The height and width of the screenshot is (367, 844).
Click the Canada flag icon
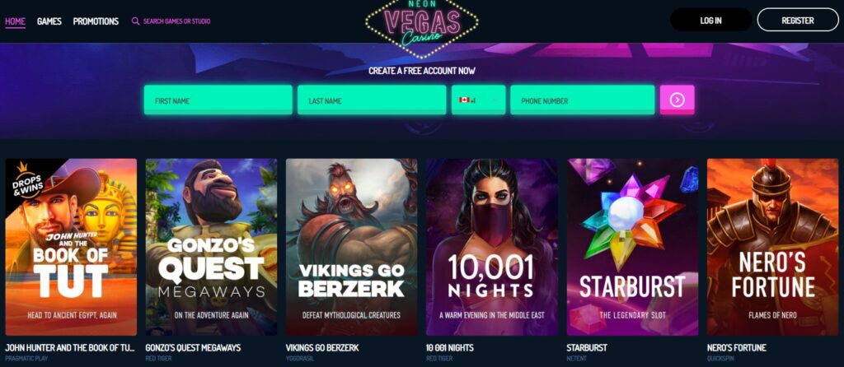click(464, 100)
